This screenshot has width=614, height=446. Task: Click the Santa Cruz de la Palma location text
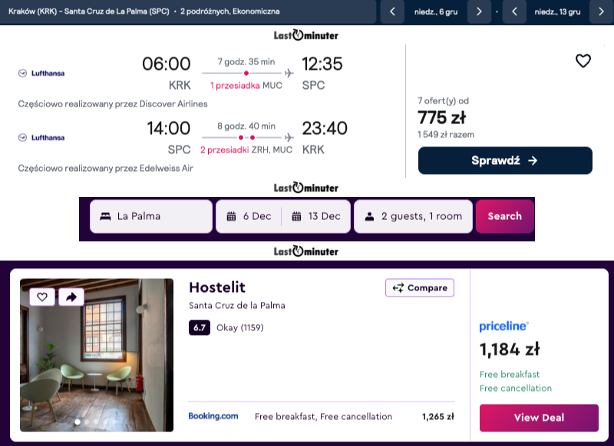click(x=237, y=305)
